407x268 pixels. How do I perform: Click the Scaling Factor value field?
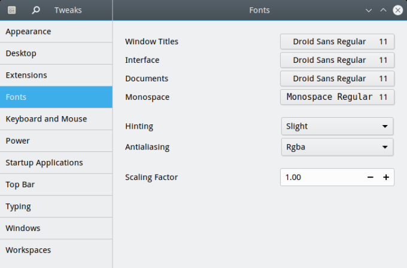click(320, 177)
